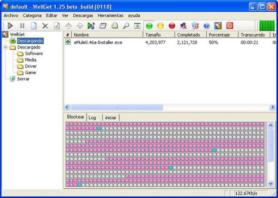Click the size value 4,203,977
Screen dimensions: 278x198
pyautogui.click(x=156, y=43)
